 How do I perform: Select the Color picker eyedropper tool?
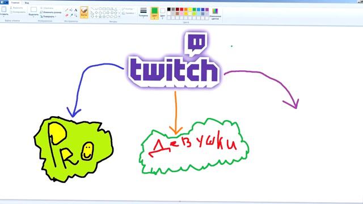point(71,15)
